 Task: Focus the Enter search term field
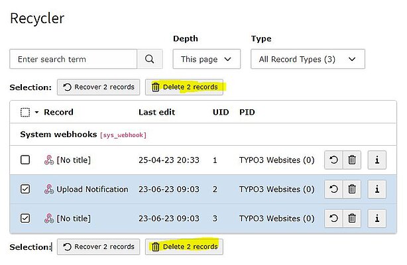73,59
